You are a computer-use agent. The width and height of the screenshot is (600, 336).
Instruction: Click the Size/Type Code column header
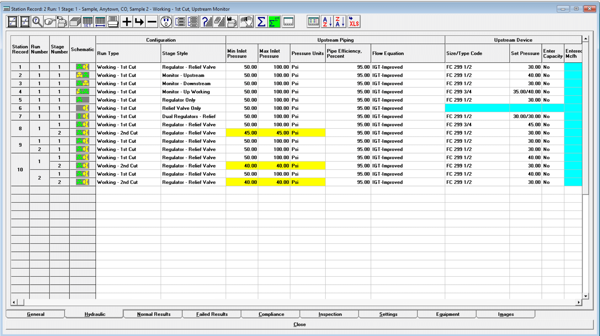(x=477, y=53)
